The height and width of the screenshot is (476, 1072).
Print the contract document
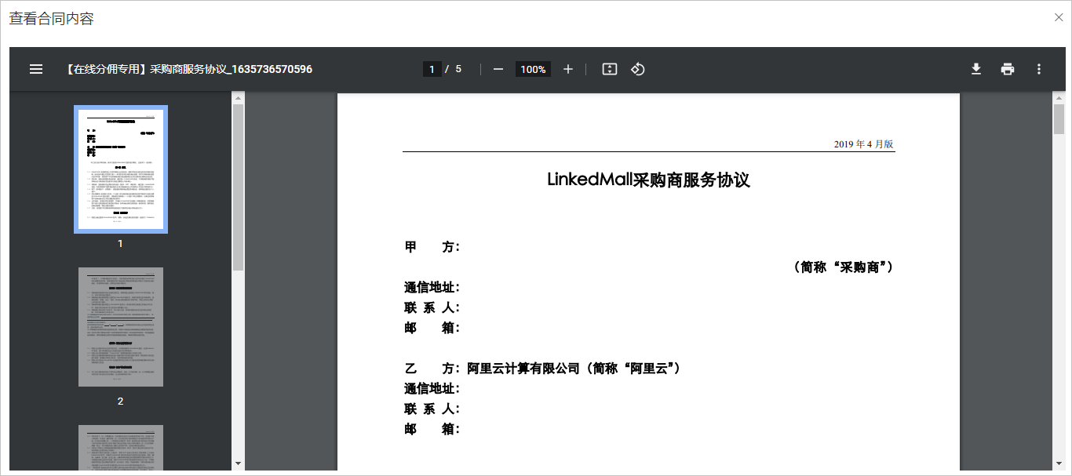click(x=1008, y=69)
